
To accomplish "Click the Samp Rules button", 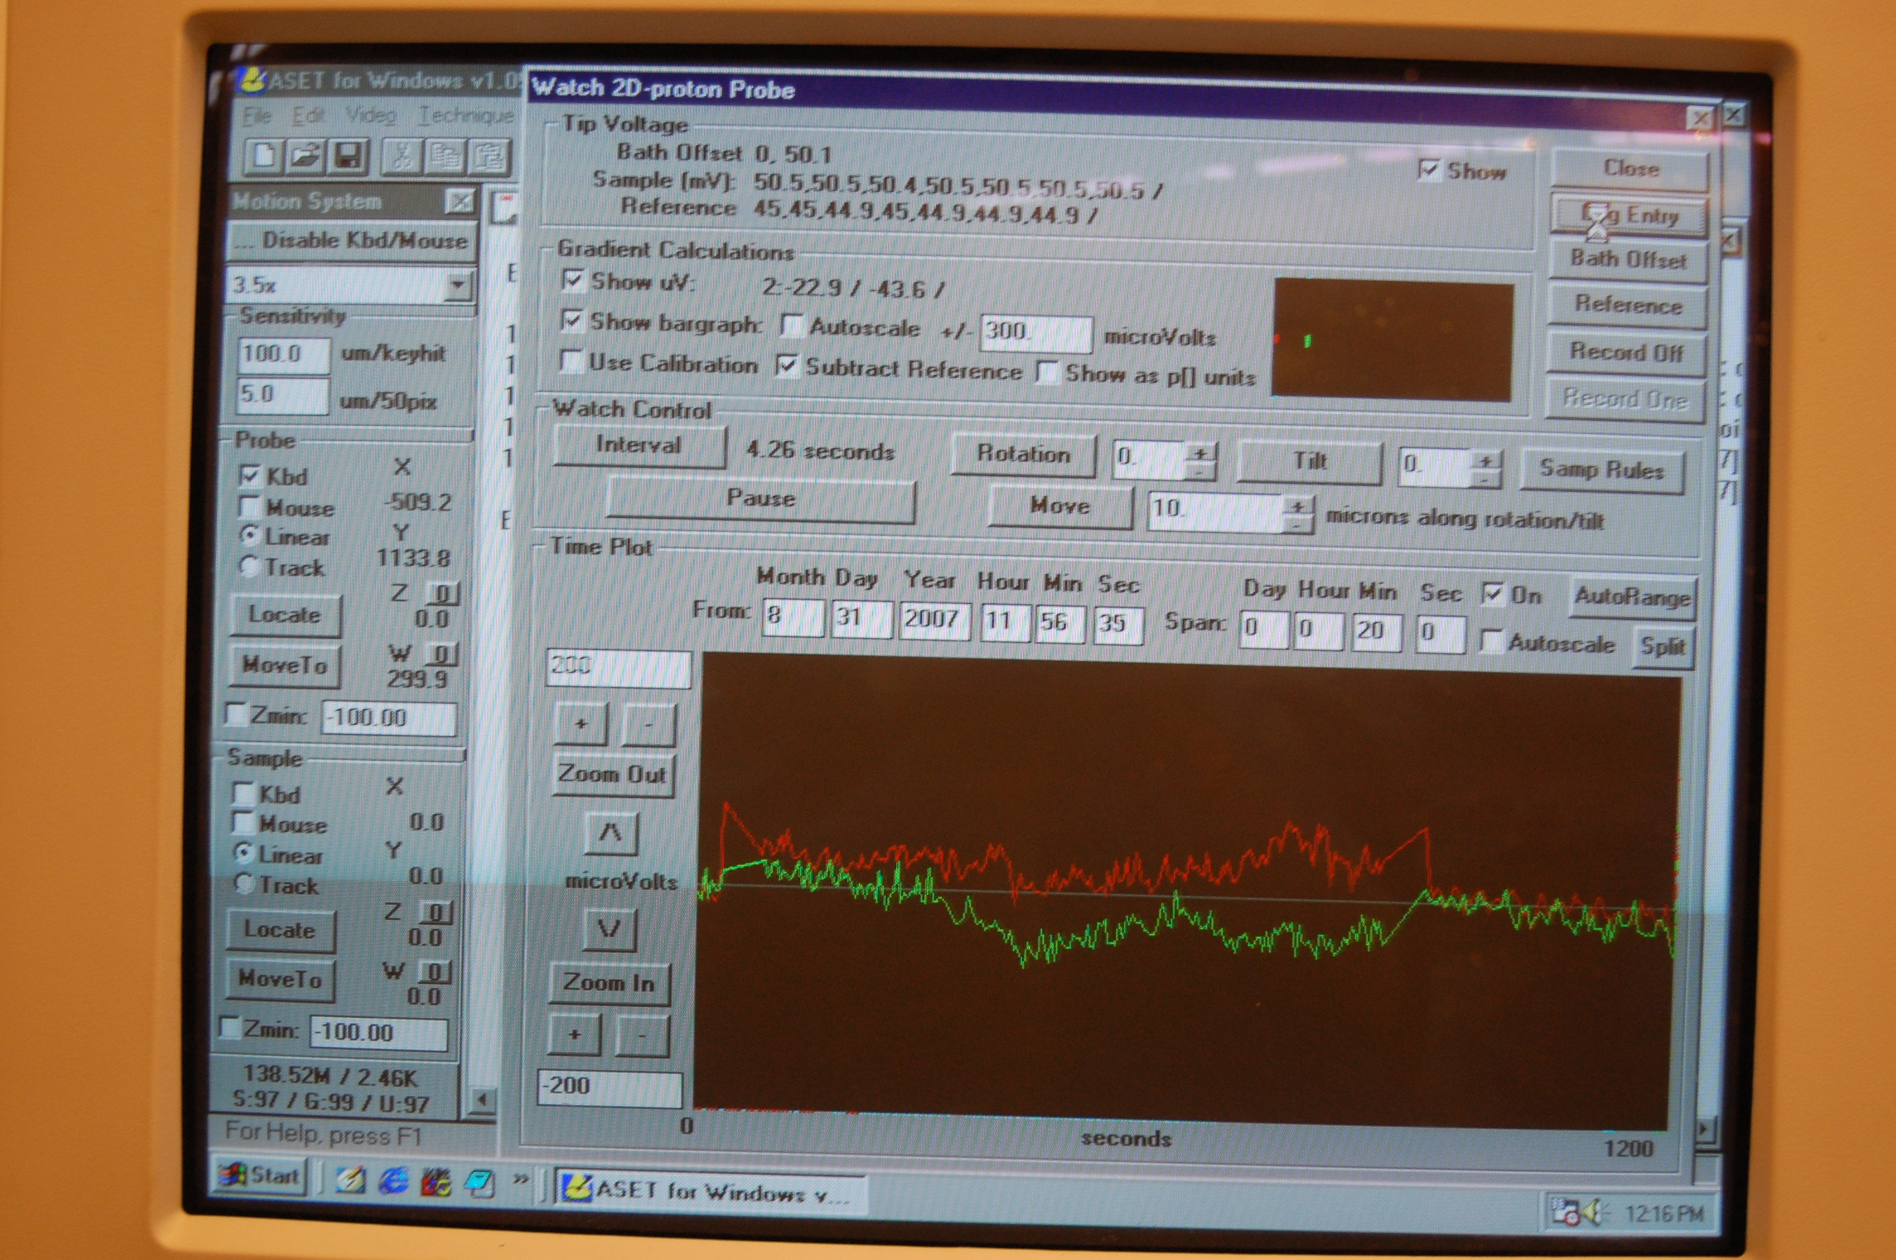I will [1601, 470].
